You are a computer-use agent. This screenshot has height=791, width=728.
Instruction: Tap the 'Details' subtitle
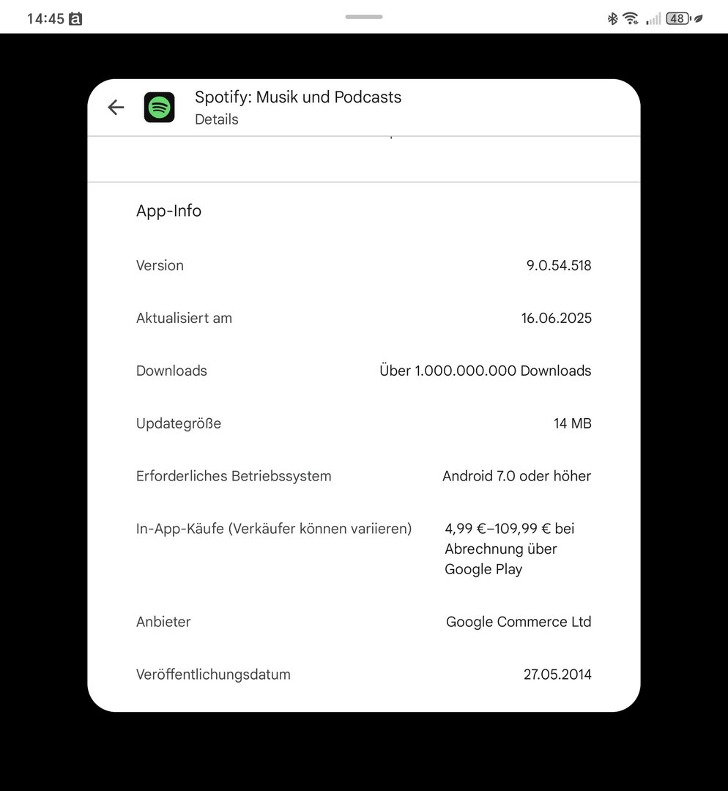click(217, 119)
